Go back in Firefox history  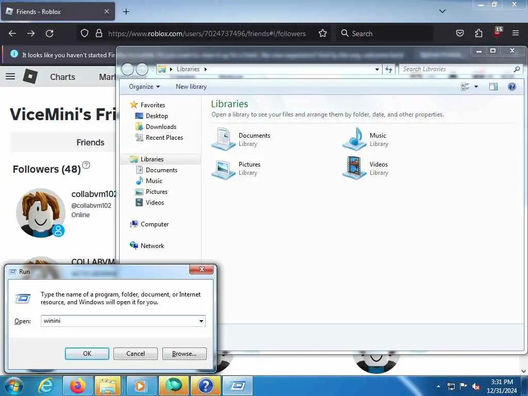(x=12, y=34)
